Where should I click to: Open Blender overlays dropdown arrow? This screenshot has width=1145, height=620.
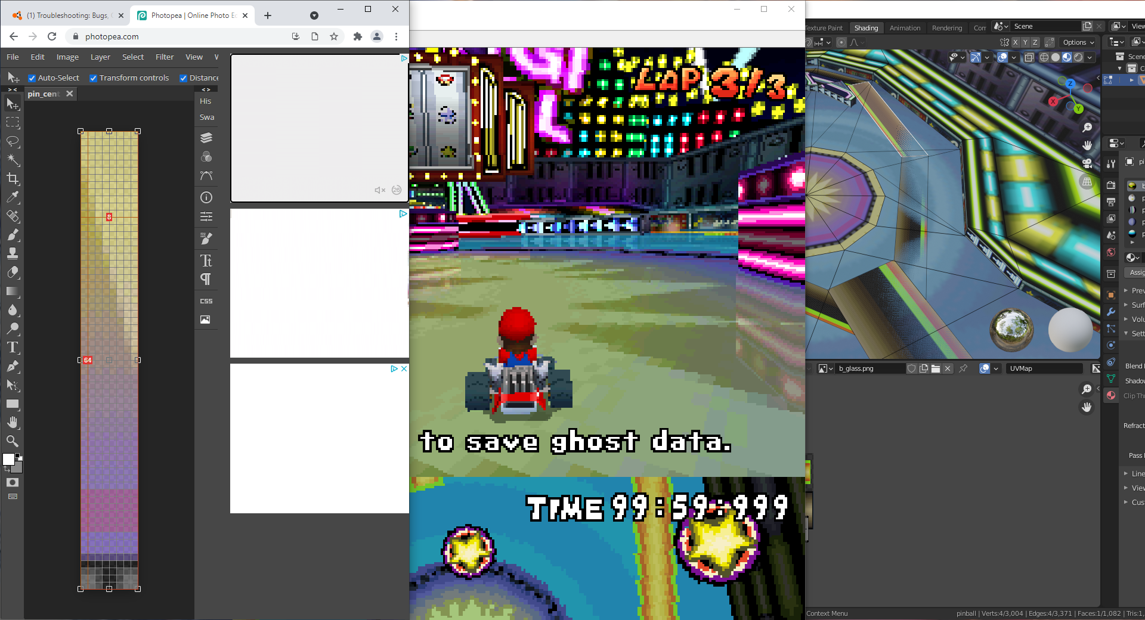point(1014,57)
